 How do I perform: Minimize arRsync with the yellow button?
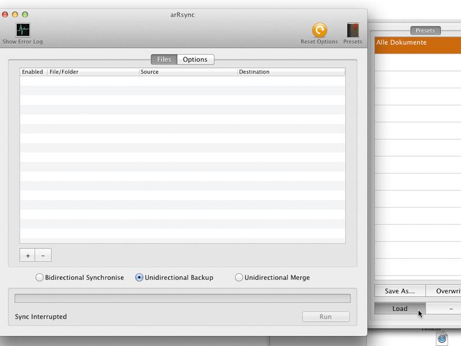pyautogui.click(x=15, y=14)
